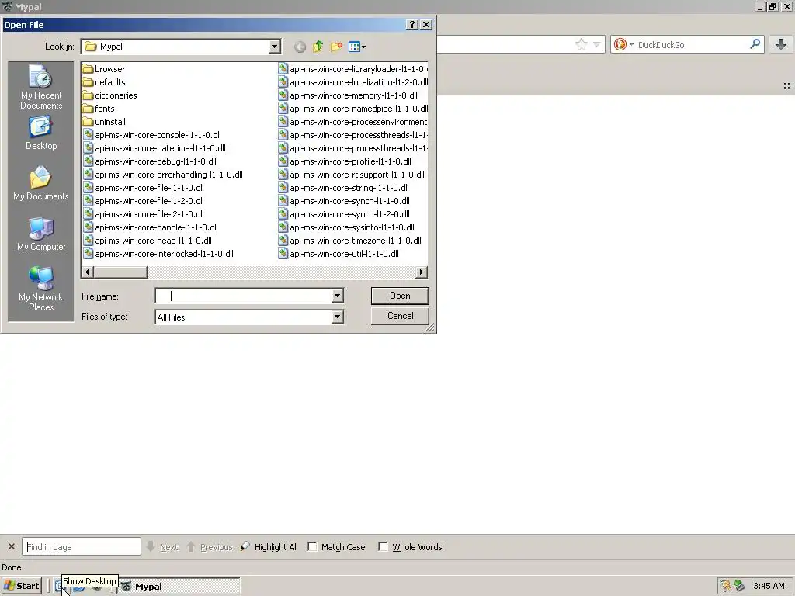Select api-ms-win-core-errorhandling-l1-1-0.dll
Screen dimensions: 795x596
coord(163,175)
